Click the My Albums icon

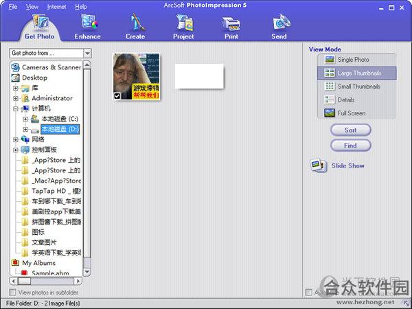16,262
